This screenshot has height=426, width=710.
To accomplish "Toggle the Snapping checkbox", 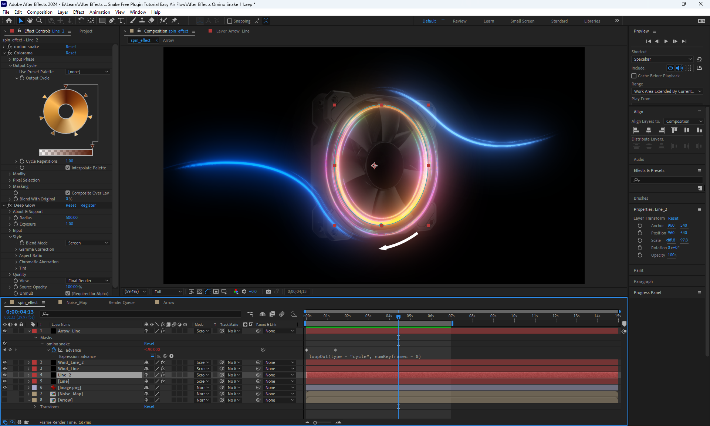I will (230, 21).
